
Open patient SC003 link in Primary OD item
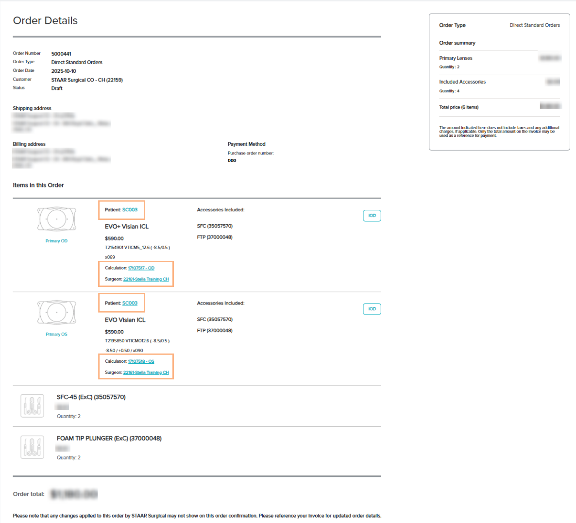click(130, 210)
